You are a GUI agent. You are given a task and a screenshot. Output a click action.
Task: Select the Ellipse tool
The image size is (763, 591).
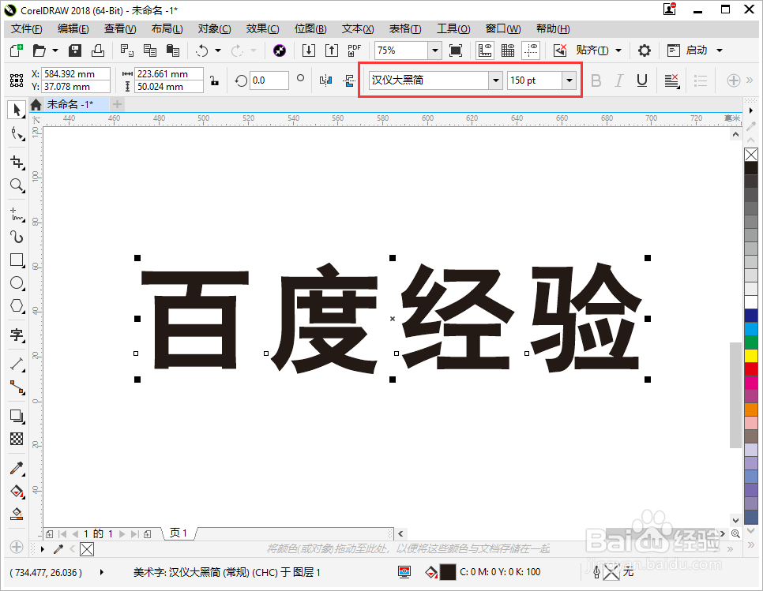pos(17,282)
